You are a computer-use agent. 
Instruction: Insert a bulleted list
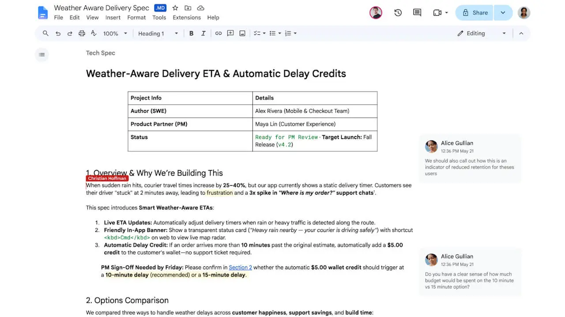point(272,33)
